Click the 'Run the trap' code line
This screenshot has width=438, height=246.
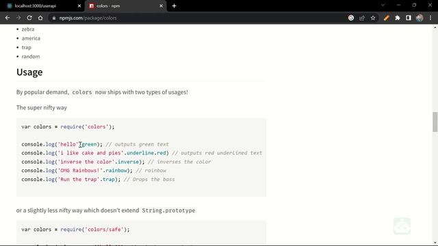(x=98, y=179)
